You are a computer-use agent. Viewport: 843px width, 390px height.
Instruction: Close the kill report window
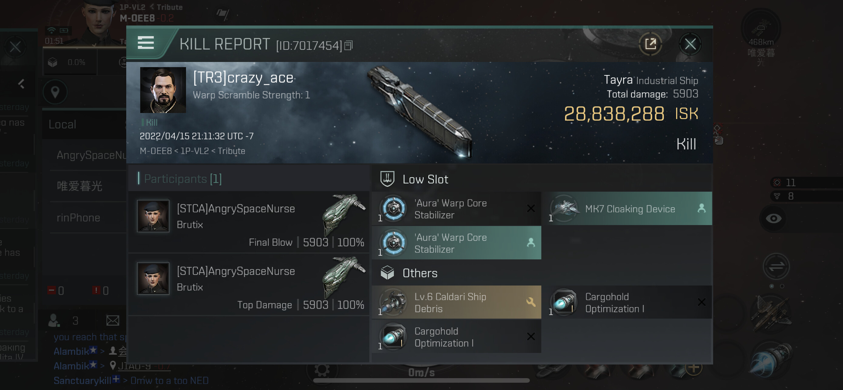tap(690, 44)
